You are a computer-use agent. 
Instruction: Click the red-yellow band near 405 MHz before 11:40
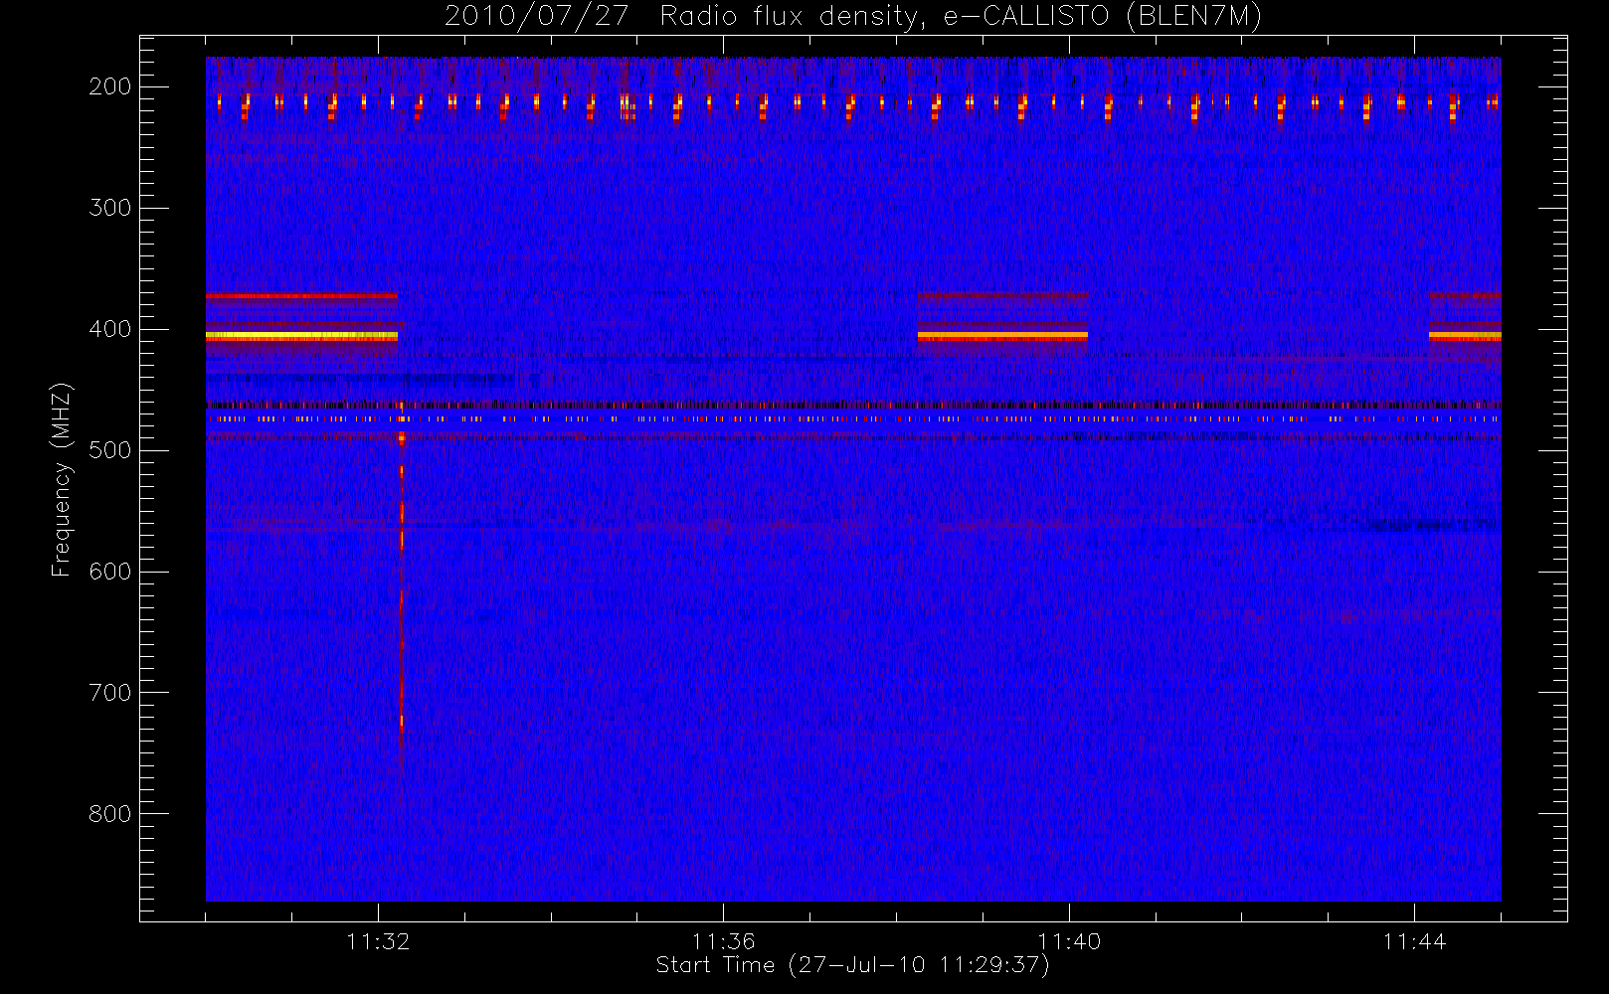tap(1002, 336)
